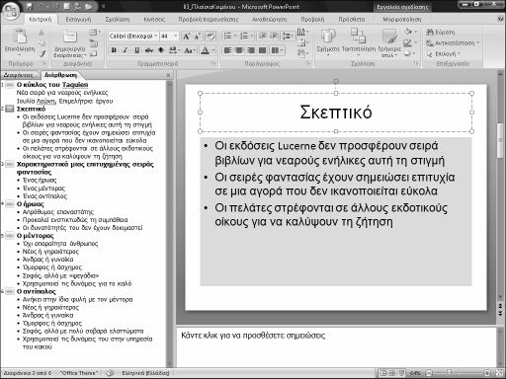The height and width of the screenshot is (379, 506).
Task: Toggle Align Text Left
Action: tap(227, 50)
